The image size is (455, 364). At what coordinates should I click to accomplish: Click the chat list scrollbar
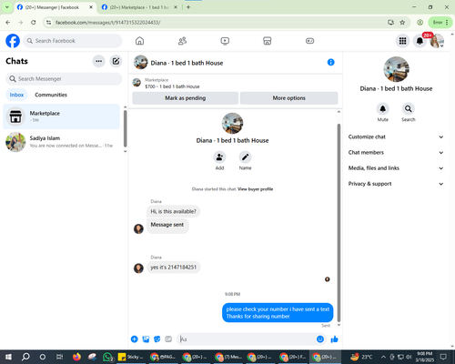pyautogui.click(x=125, y=128)
